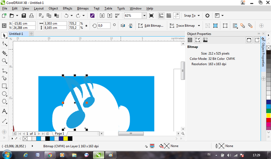This screenshot has width=271, height=159.
Task: Click the horizontal scrollbar thumb
Action: click(131, 134)
